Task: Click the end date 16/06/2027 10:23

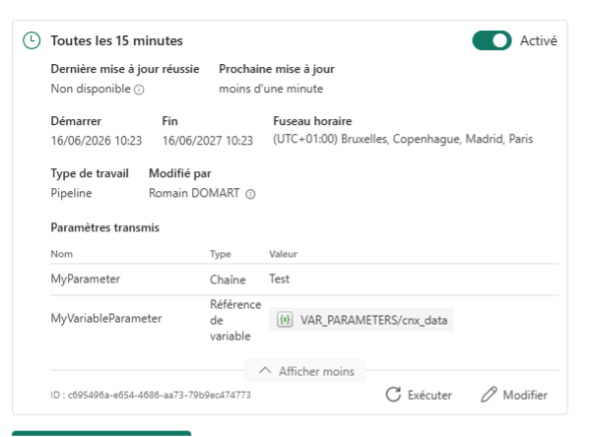Action: [208, 141]
